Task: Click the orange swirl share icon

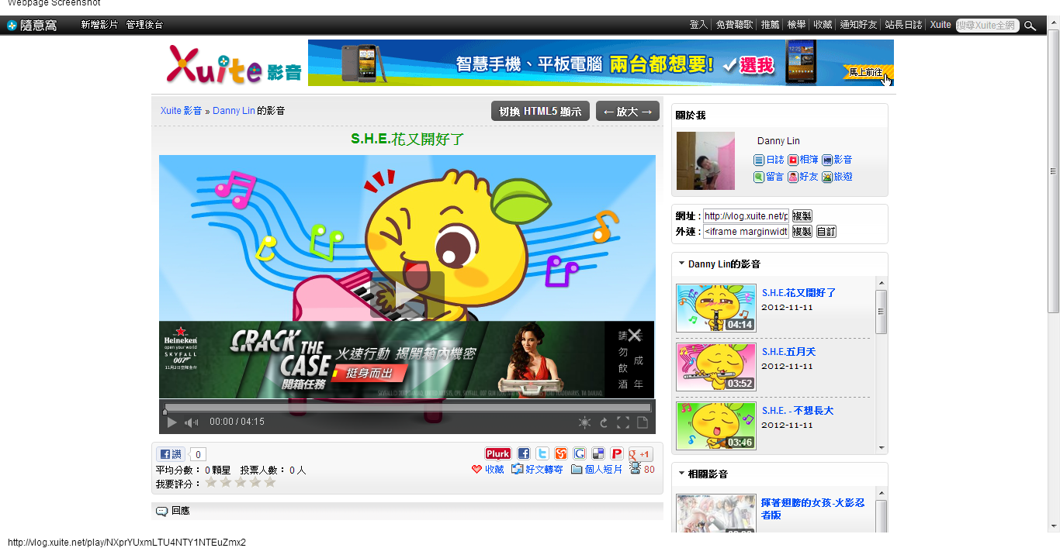Action: [561, 453]
